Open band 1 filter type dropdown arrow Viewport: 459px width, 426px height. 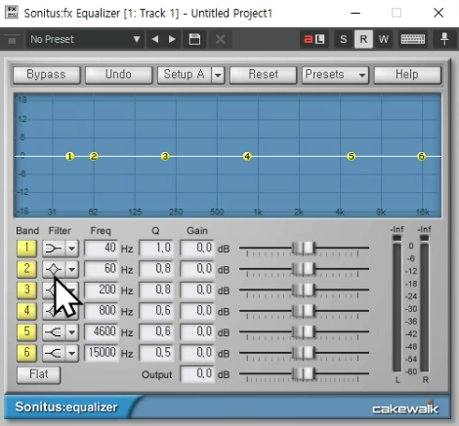[x=71, y=249]
